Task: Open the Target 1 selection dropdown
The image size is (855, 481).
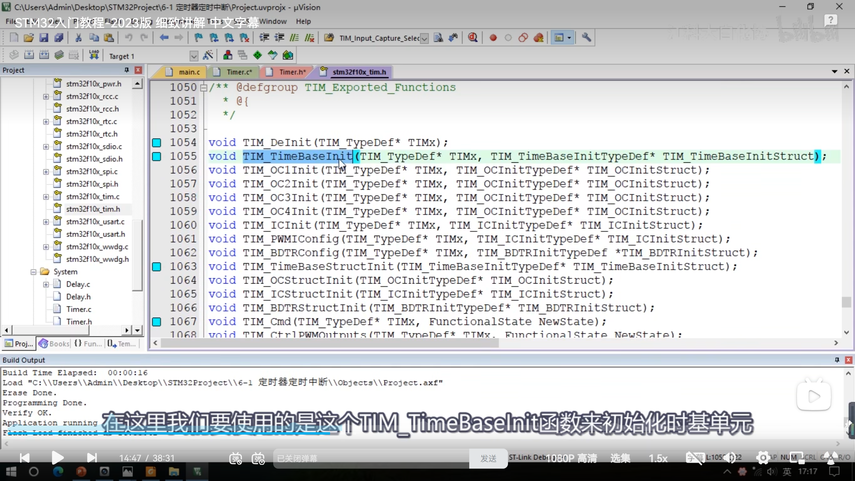Action: point(194,56)
